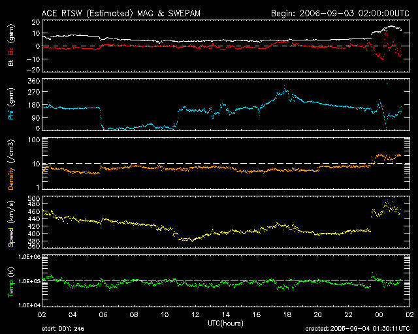Select the "1.0E+05" tick on the Temp axis
The height and width of the screenshot is (334, 418).
[x=29, y=281]
